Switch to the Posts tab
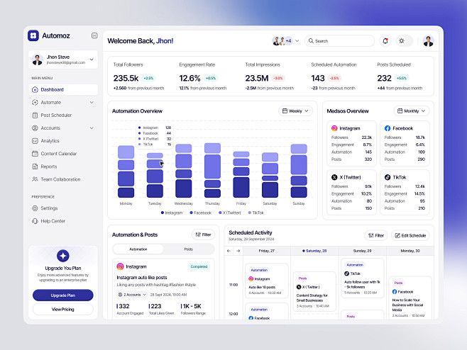This screenshot has width=467, height=350. point(188,249)
